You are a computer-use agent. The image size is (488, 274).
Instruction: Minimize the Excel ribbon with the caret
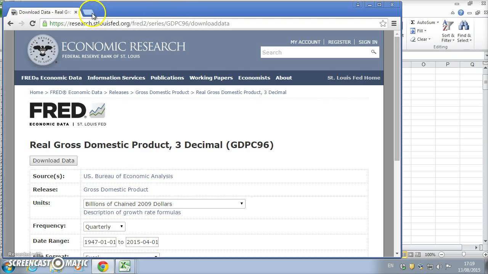453,13
